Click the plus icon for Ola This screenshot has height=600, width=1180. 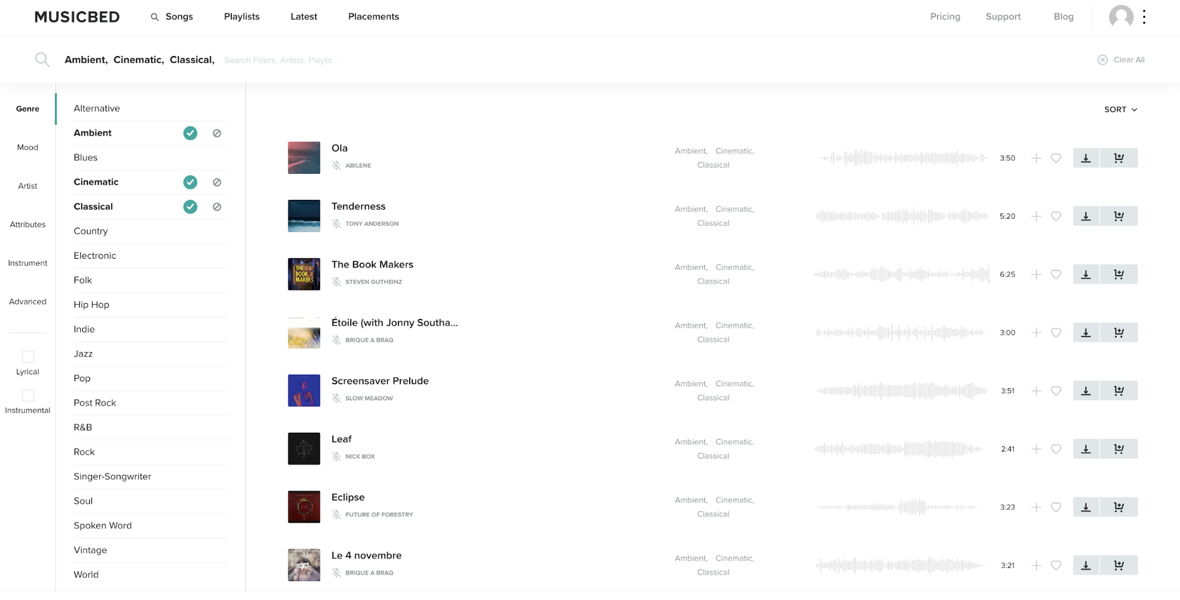click(1036, 158)
